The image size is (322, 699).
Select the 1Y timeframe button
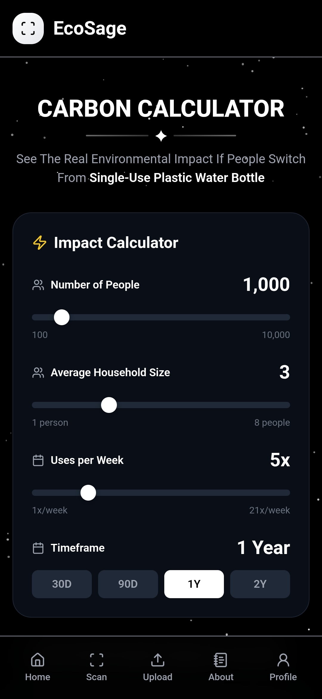click(x=194, y=584)
